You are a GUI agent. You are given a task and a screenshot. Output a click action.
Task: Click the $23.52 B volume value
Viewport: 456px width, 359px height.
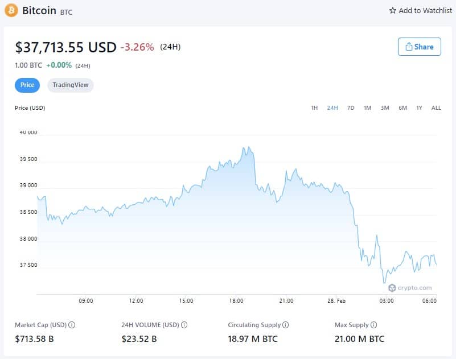tap(139, 339)
